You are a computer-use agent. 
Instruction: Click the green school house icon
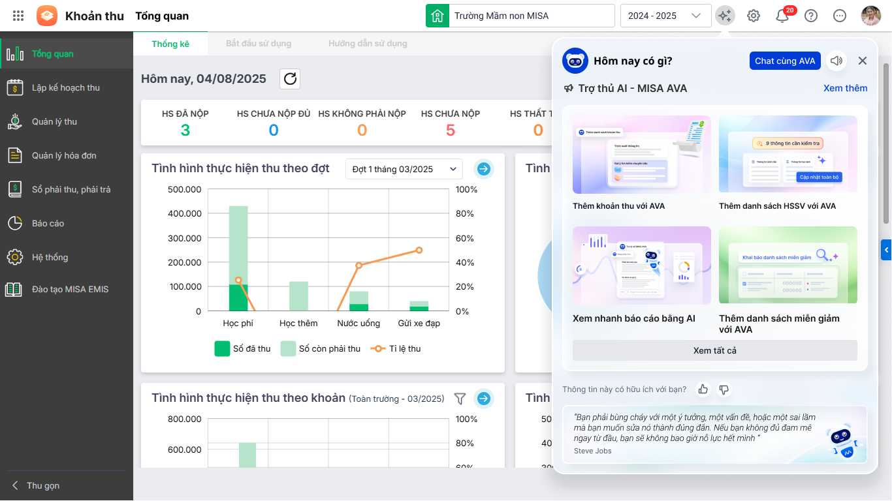(438, 16)
